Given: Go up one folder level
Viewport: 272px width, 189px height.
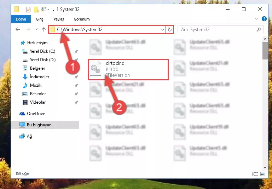Looking at the screenshot, I should [44, 29].
